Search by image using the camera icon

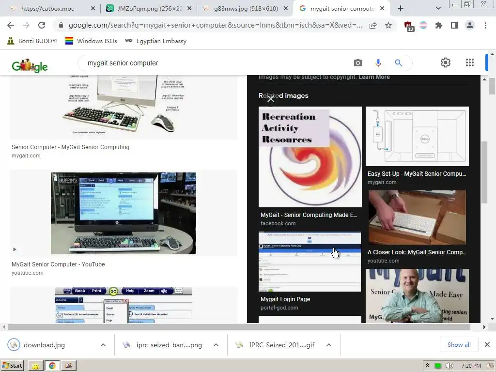pos(358,63)
